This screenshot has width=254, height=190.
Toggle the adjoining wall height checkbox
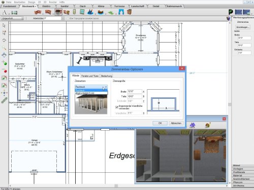[117, 107]
